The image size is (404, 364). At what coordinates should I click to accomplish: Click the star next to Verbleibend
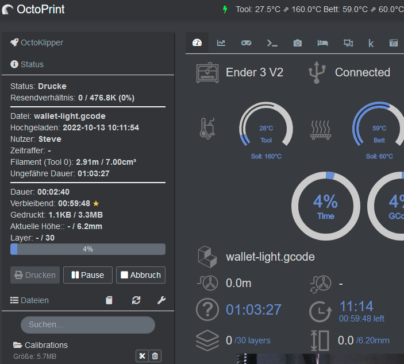pos(96,203)
